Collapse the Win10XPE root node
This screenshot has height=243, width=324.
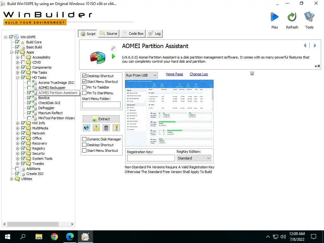5,37
